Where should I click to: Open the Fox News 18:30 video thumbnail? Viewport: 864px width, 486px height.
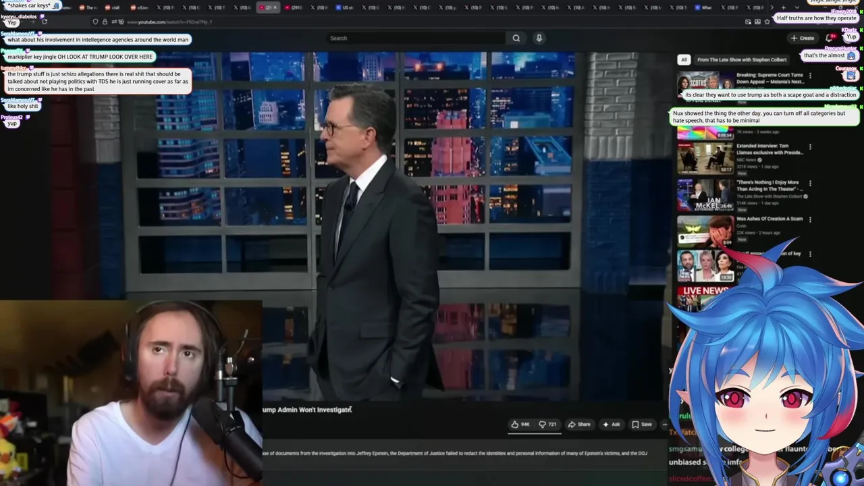click(705, 266)
